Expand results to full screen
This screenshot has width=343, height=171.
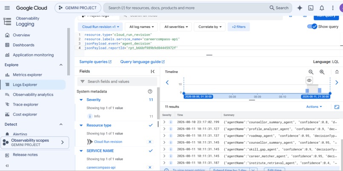click(337, 107)
